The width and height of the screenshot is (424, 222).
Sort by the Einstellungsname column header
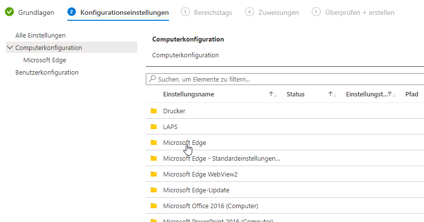pyautogui.click(x=188, y=94)
